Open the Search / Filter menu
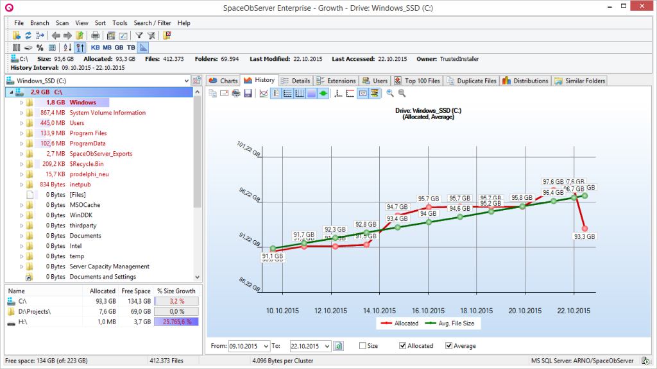The height and width of the screenshot is (369, 657). pos(152,23)
